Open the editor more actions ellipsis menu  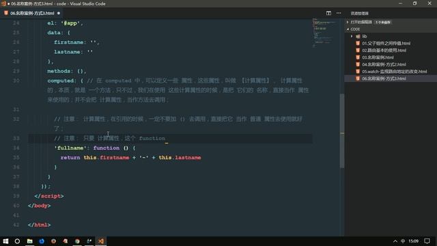click(339, 13)
